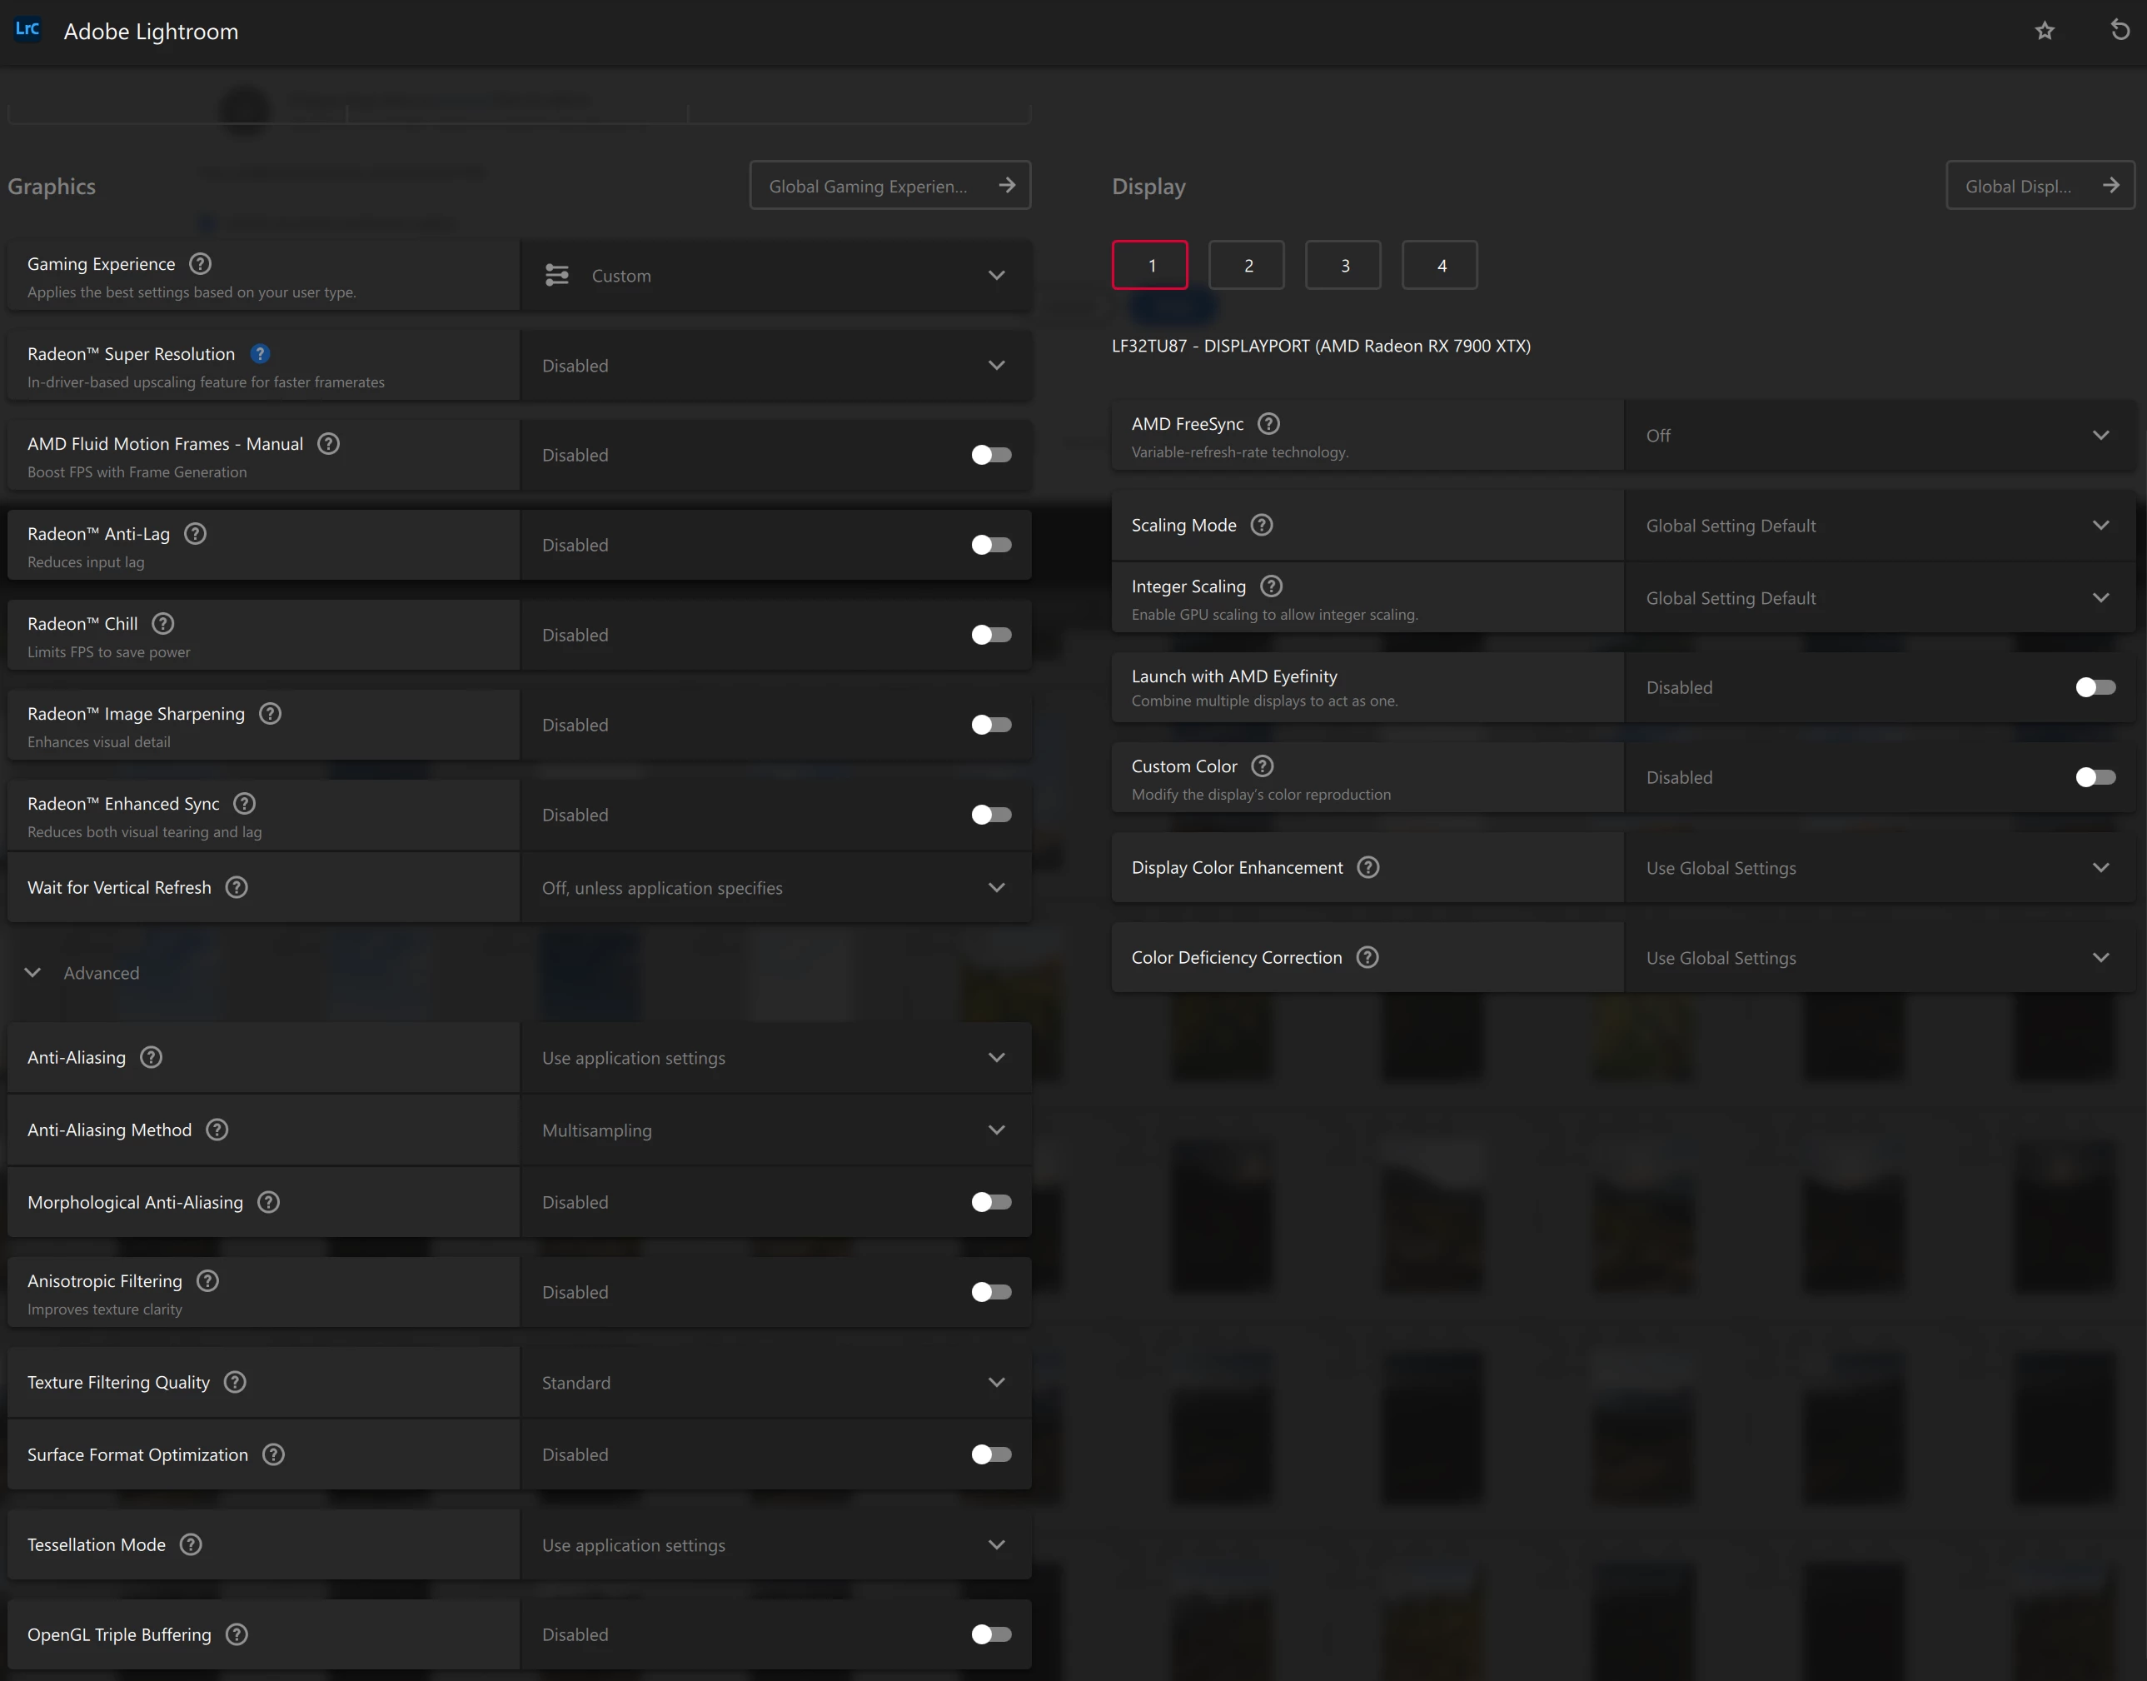Click the Gaming Experience help icon
The image size is (2147, 1681).
(200, 264)
